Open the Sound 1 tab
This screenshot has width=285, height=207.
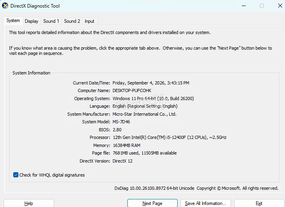(x=51, y=21)
